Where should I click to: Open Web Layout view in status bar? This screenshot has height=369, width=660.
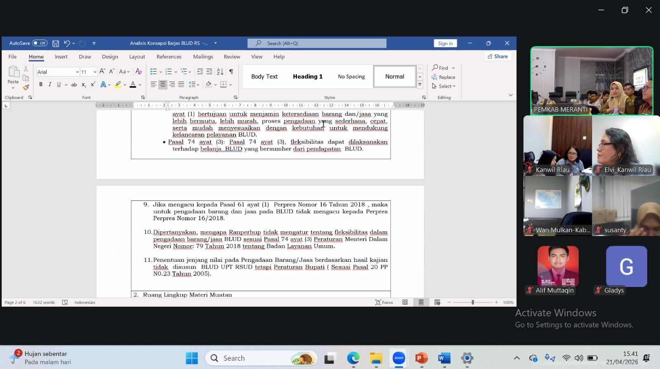437,302
